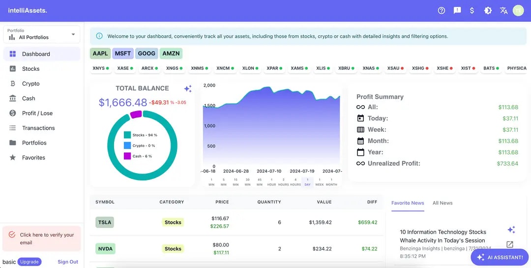
Task: Click the Profit / Lose dollar icon
Action: click(13, 113)
